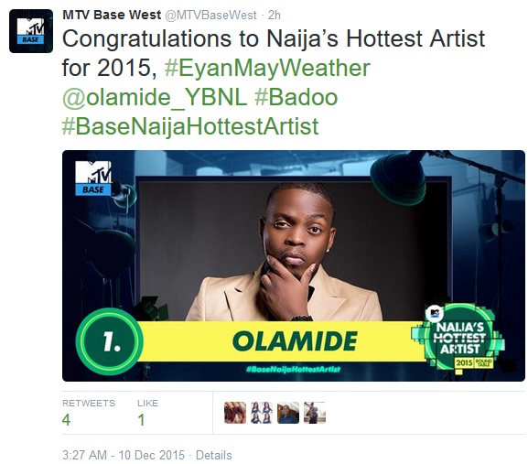528x464 pixels.
Task: Click the 2h tweet timestamp
Action: coord(275,16)
